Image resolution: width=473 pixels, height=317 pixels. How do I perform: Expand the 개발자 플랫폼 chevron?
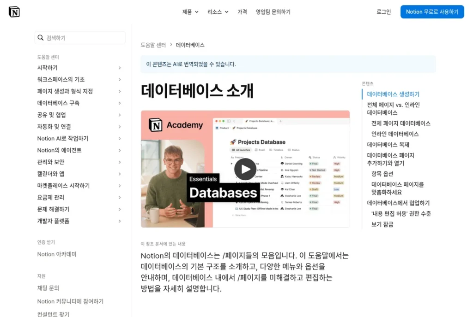120,221
